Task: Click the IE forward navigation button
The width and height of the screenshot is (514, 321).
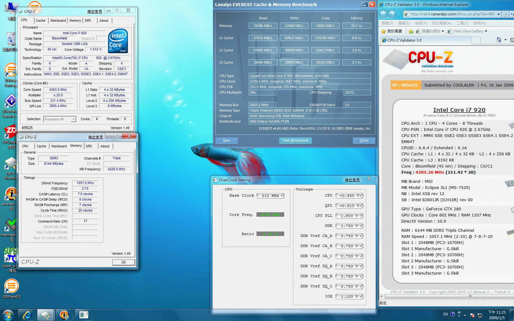Action: pyautogui.click(x=392, y=14)
